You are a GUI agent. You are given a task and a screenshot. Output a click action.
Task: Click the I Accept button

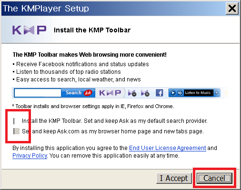[174, 178]
